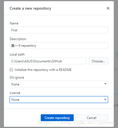Close the Create a new repository dialog
This screenshot has width=118, height=128.
pos(108,8)
